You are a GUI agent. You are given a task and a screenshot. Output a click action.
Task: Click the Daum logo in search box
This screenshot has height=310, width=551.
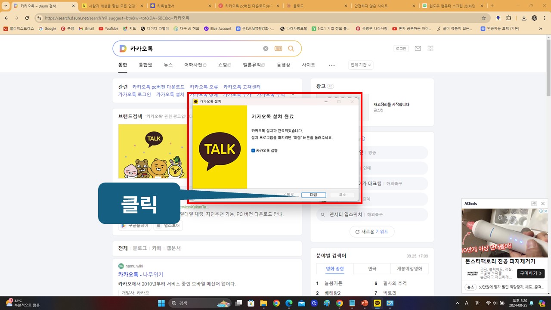[123, 49]
